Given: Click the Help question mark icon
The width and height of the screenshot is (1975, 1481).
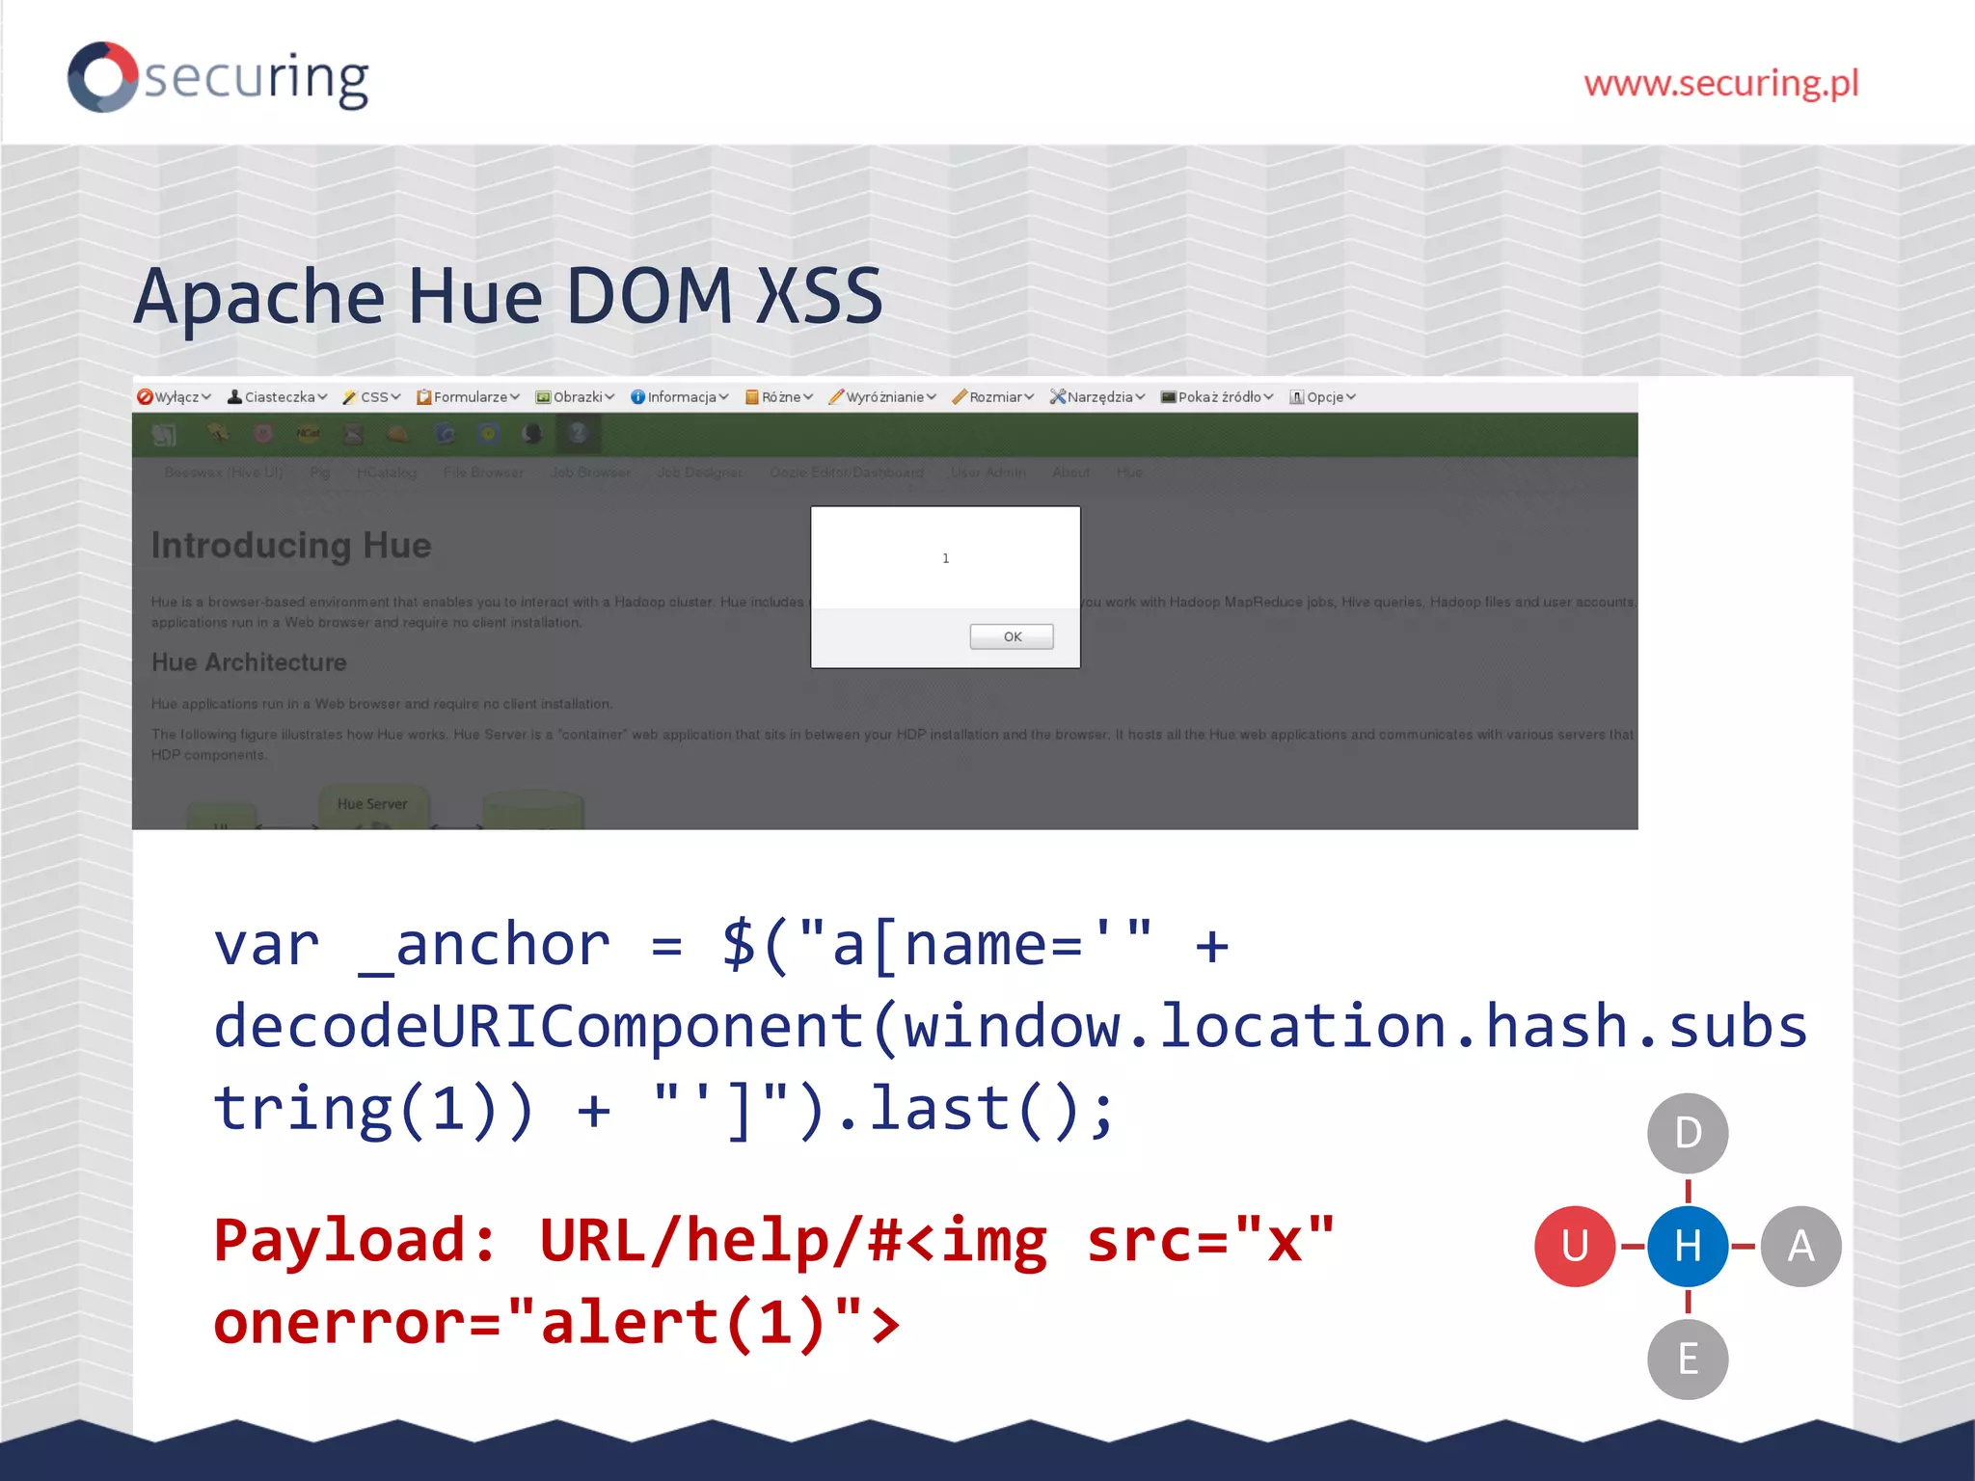Looking at the screenshot, I should [578, 434].
